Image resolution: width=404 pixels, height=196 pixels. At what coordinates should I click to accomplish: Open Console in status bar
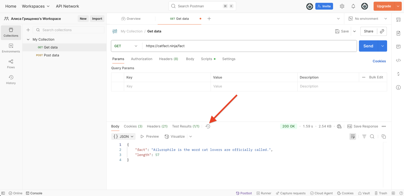34,193
